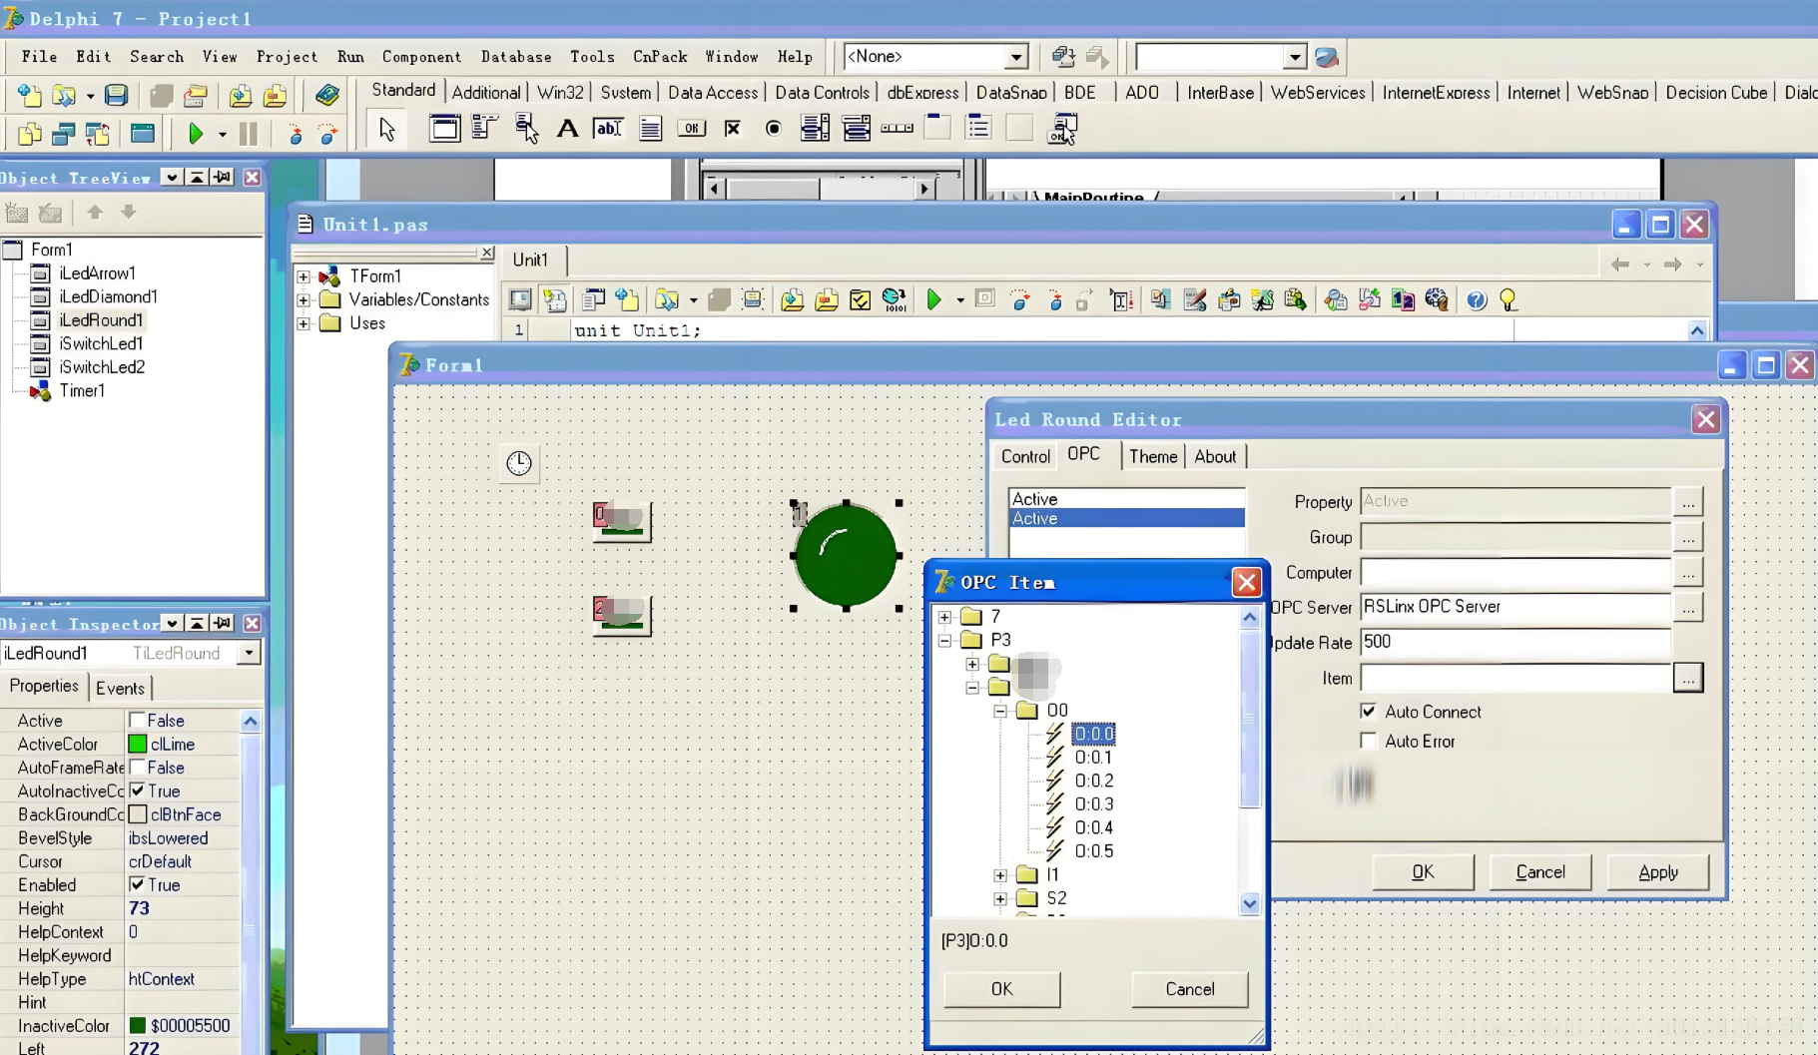Select the second switch LED on Form1
The height and width of the screenshot is (1055, 1818).
tap(622, 614)
